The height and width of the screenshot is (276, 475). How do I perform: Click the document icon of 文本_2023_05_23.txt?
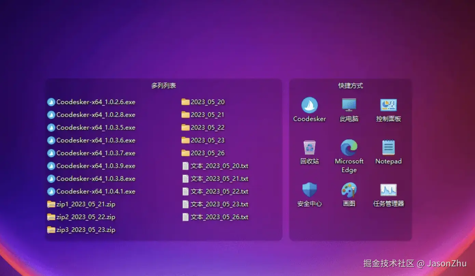186,204
